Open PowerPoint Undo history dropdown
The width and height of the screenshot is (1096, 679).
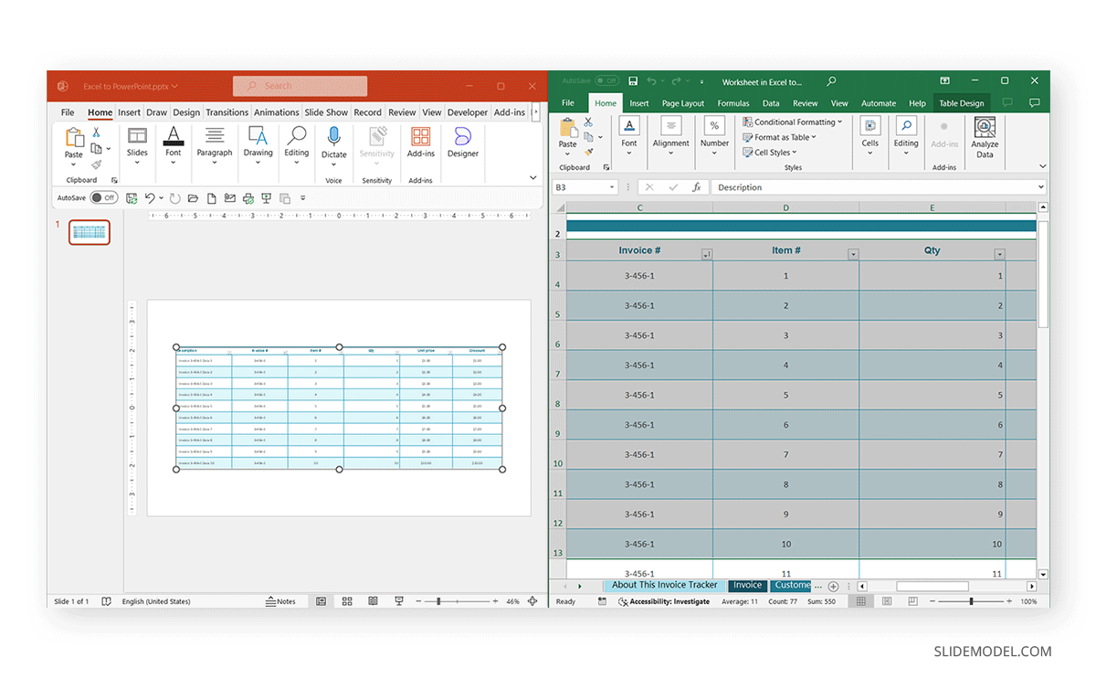tap(161, 197)
